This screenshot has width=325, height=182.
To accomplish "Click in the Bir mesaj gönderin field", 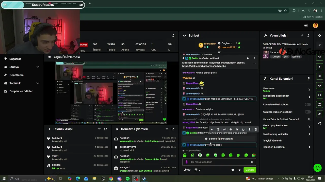I will click(x=219, y=162).
